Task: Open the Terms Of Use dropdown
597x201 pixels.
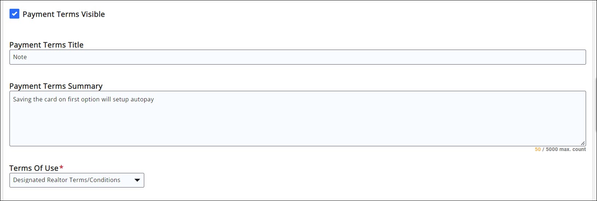Action: click(x=77, y=180)
